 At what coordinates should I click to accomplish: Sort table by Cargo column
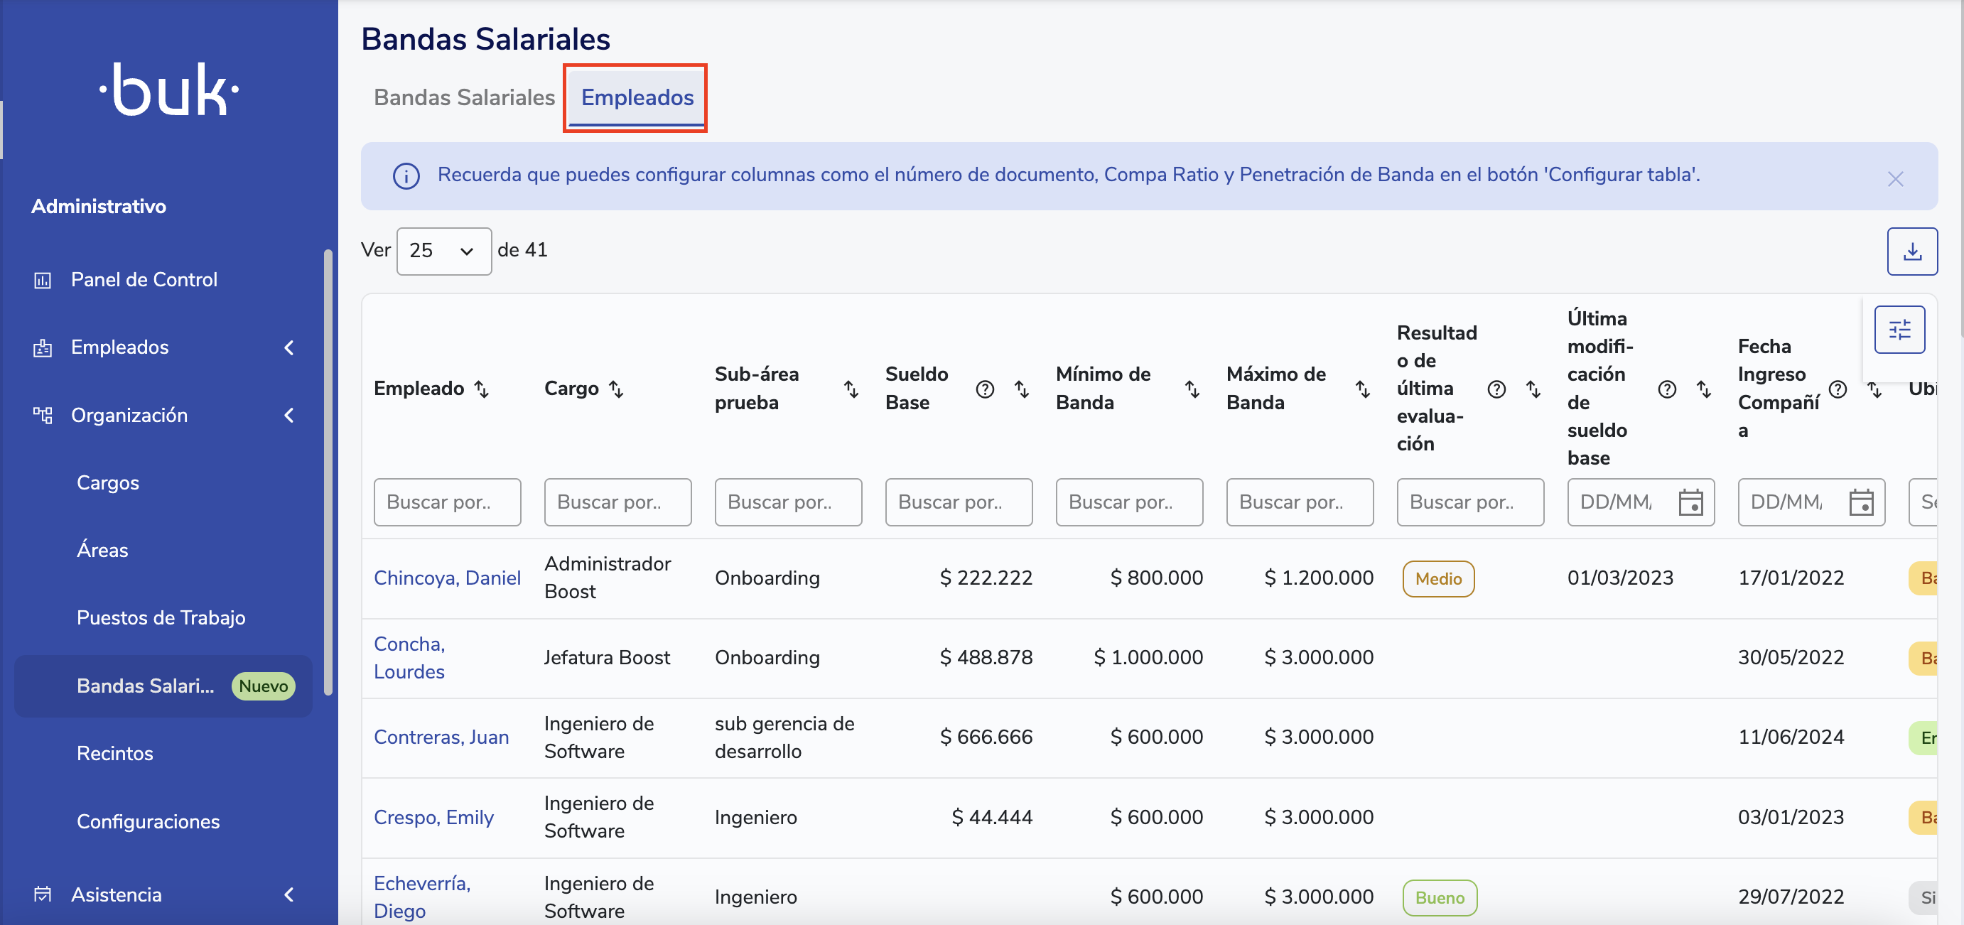coord(616,389)
